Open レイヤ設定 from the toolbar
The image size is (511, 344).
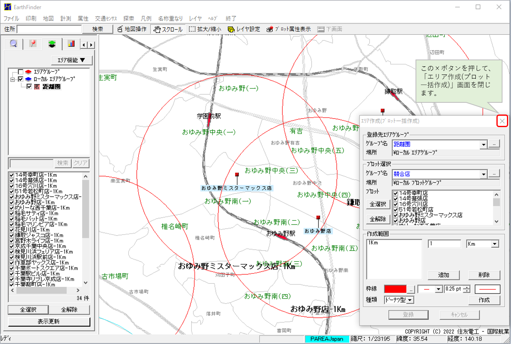(244, 29)
